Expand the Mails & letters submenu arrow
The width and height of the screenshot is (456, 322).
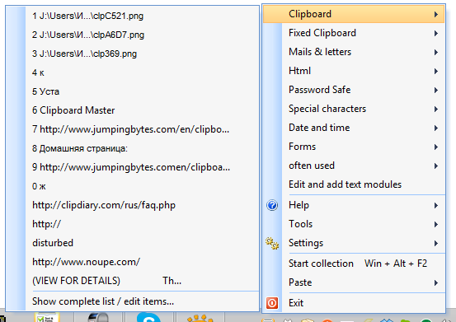coord(435,52)
